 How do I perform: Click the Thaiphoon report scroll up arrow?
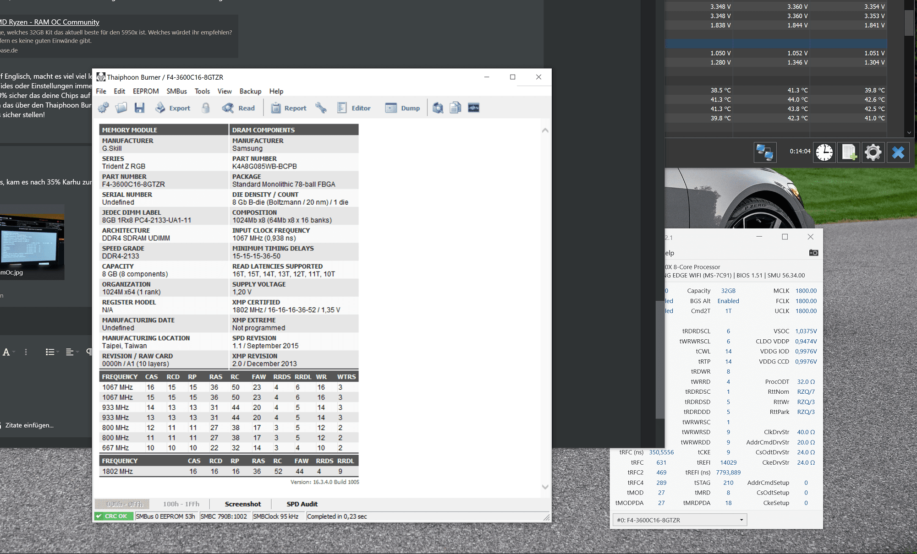click(x=545, y=130)
